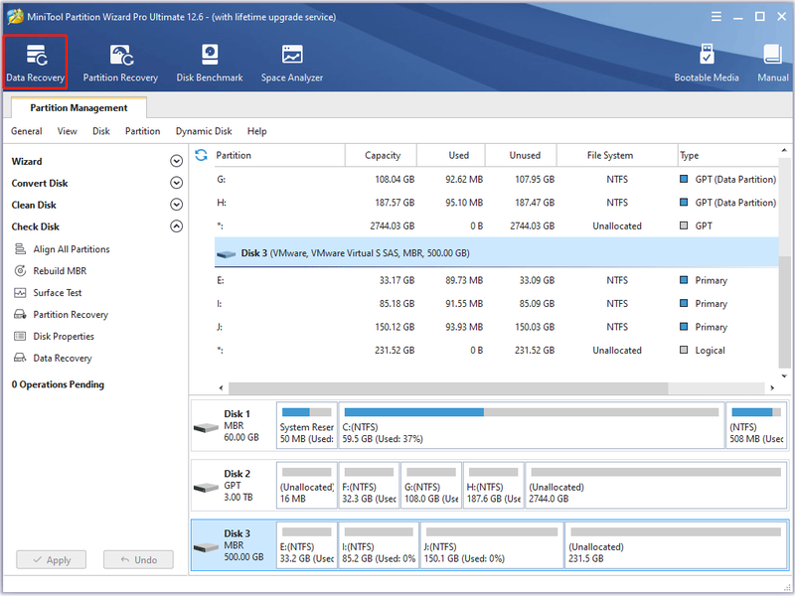Click the Undo button
Image resolution: width=795 pixels, height=596 pixels.
(x=138, y=559)
